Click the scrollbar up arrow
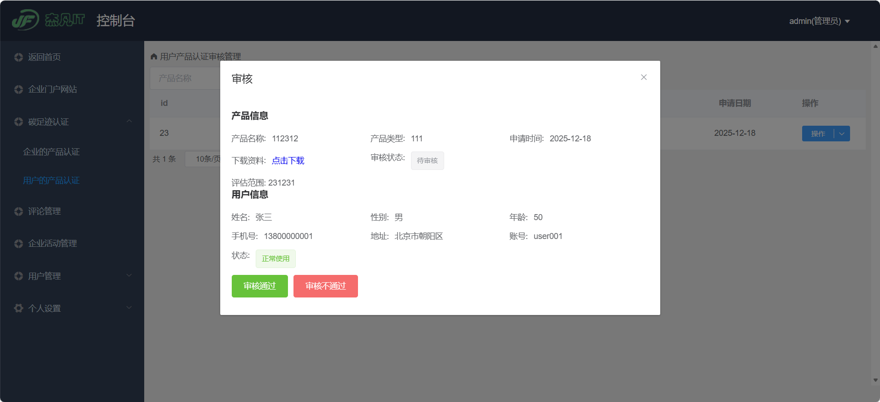Image resolution: width=880 pixels, height=402 pixels. (875, 46)
